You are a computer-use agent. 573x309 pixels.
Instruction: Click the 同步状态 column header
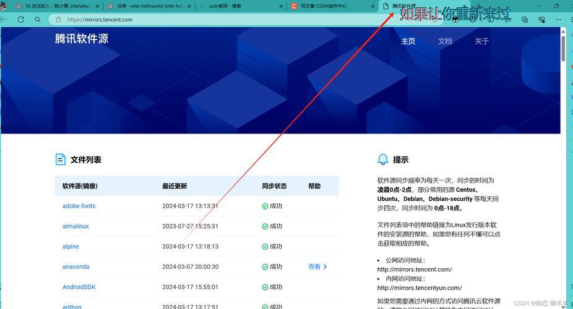click(274, 186)
